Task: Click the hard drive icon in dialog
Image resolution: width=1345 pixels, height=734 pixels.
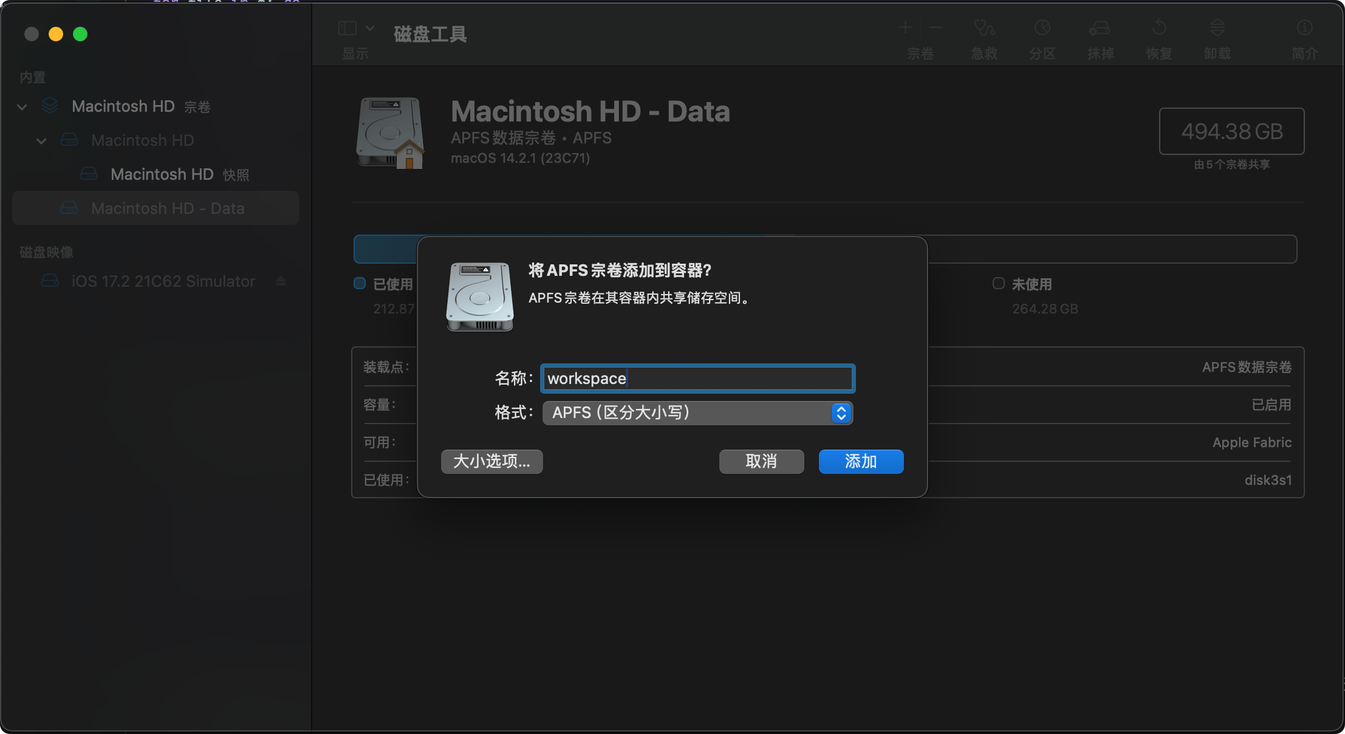Action: 480,297
